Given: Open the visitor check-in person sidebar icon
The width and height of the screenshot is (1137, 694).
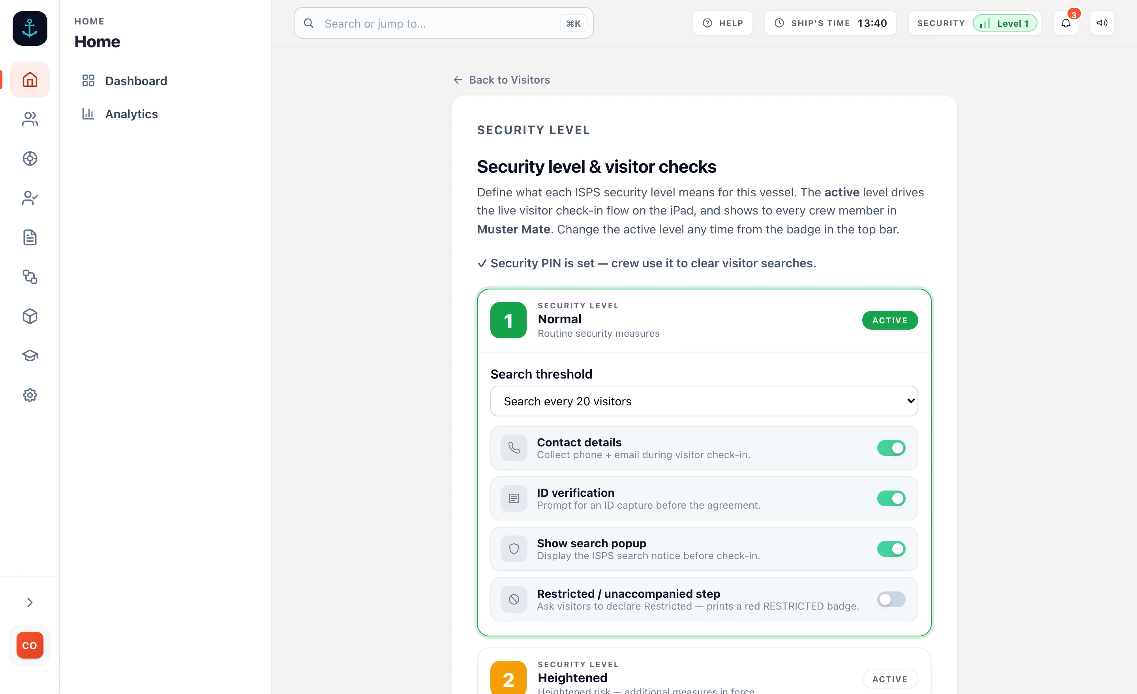Looking at the screenshot, I should (x=30, y=198).
